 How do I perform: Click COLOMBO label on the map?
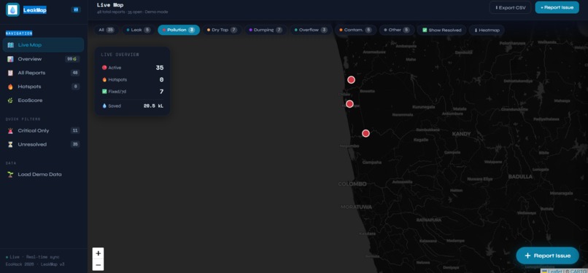pos(352,184)
